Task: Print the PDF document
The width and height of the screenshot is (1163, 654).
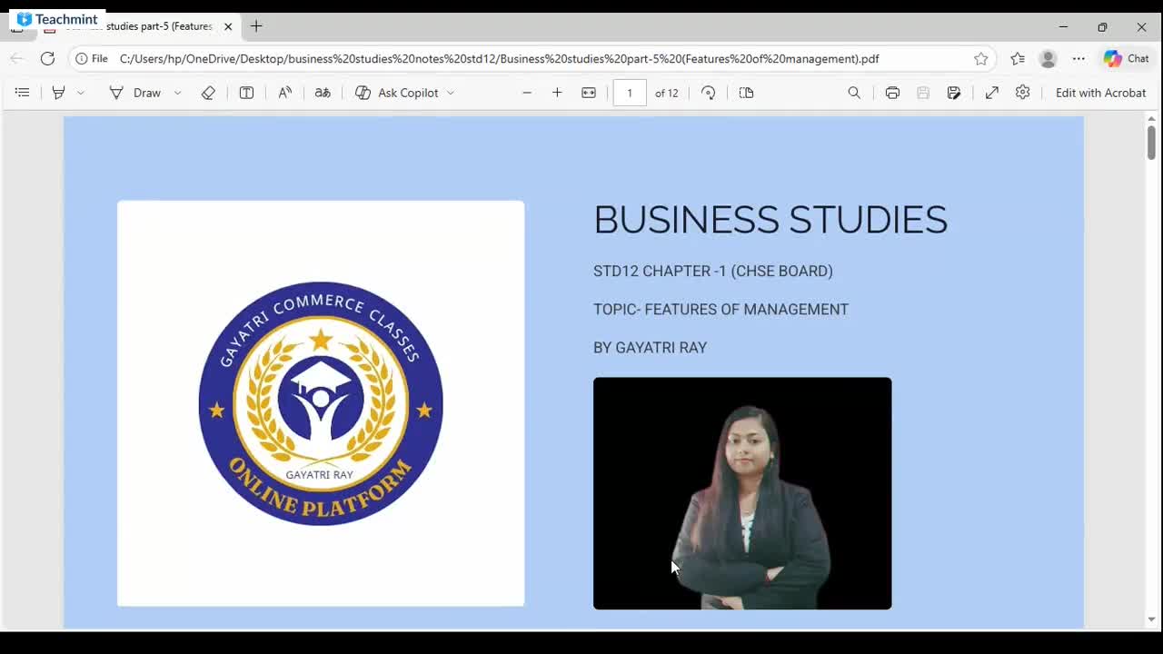Action: coord(892,93)
